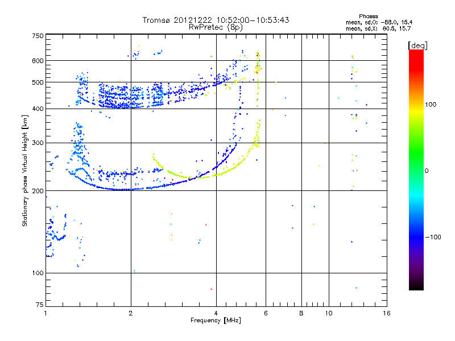This screenshot has height=341, width=455.
Task: Click the 'mean, sd,X: 80.5, 15.7' line
Action: pos(378,28)
